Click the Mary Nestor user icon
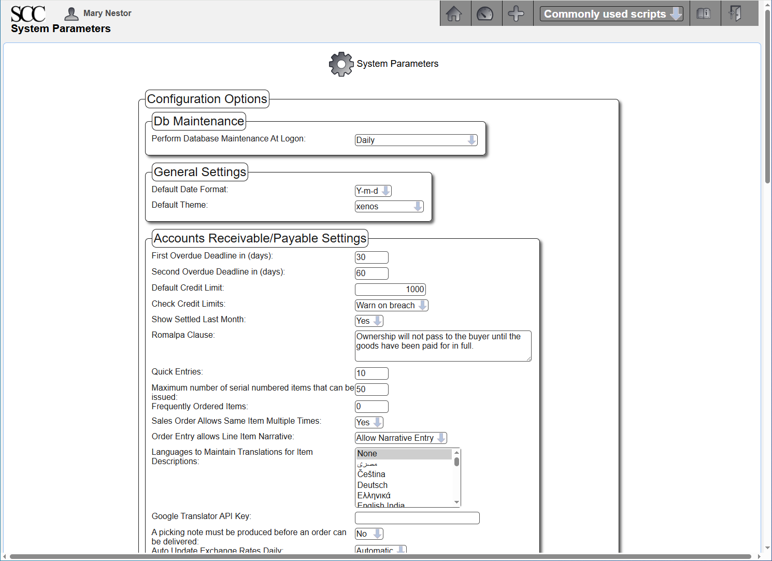 [x=72, y=13]
